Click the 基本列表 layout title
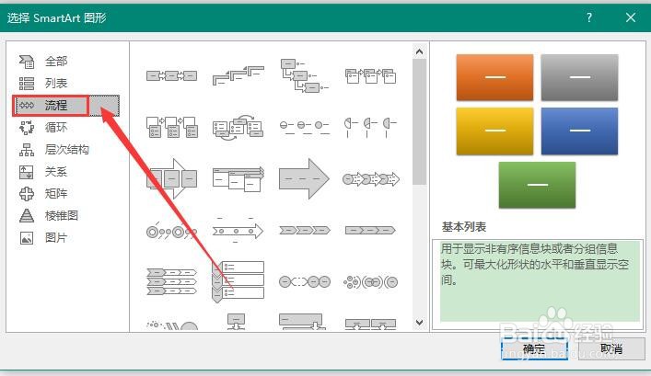This screenshot has height=376, width=651. tap(464, 227)
